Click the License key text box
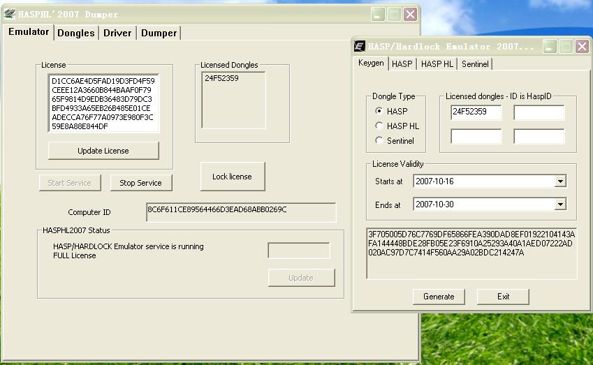The height and width of the screenshot is (365, 593). tap(103, 103)
